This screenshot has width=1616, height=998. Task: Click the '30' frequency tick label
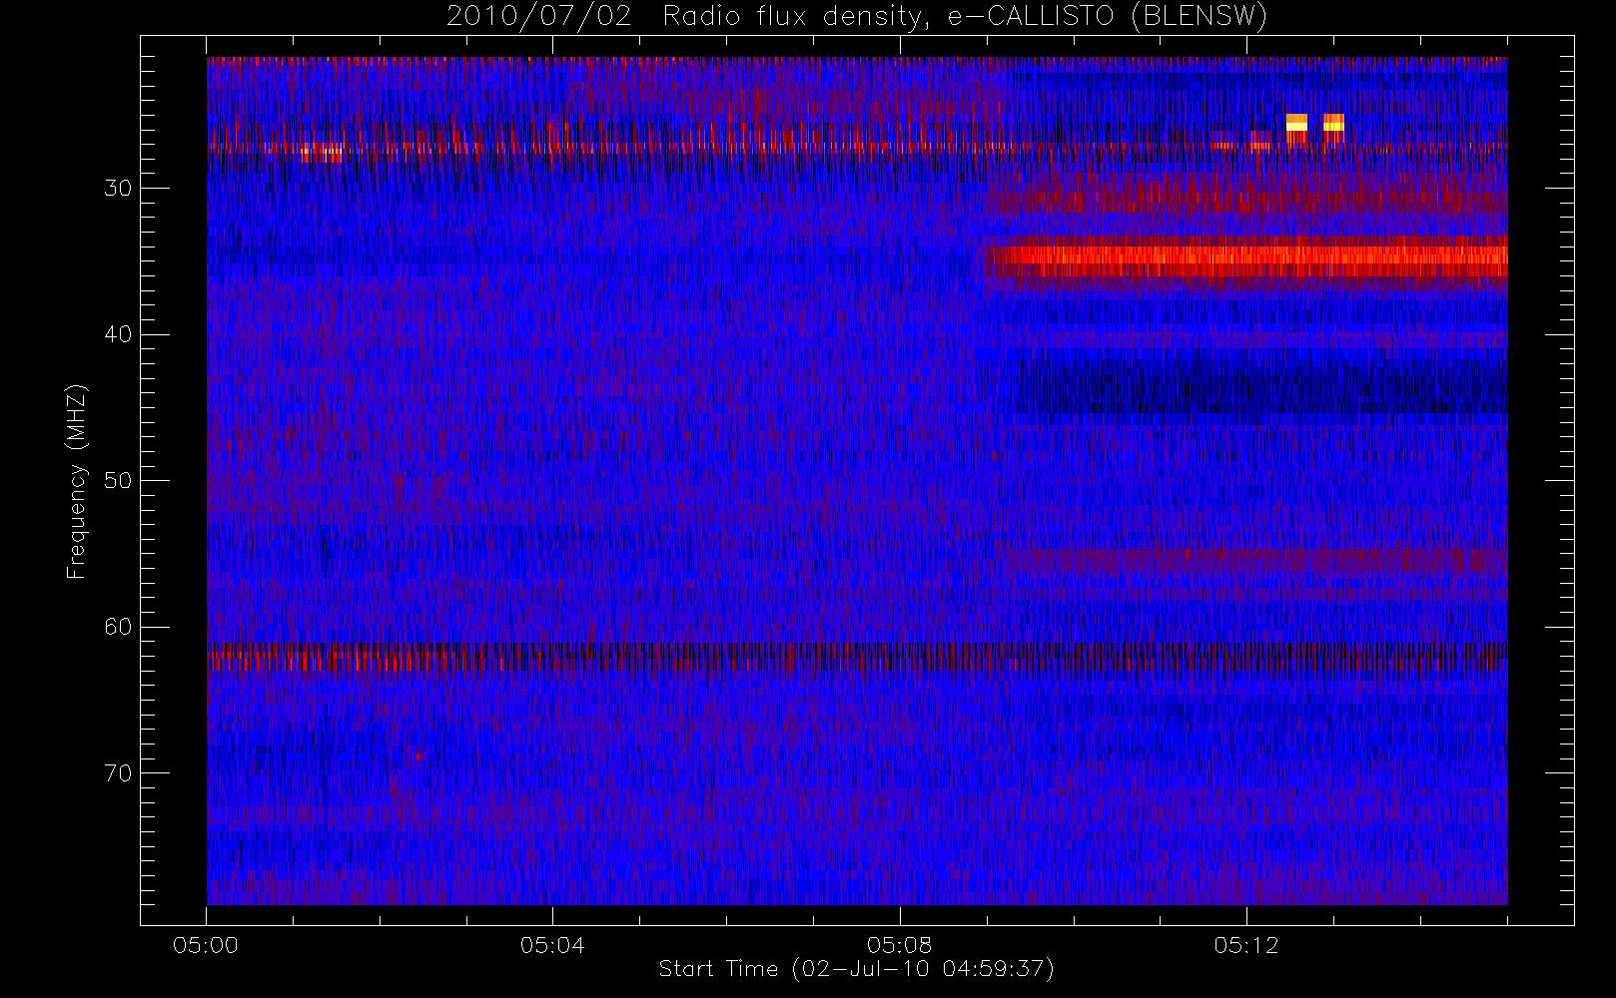coord(118,189)
